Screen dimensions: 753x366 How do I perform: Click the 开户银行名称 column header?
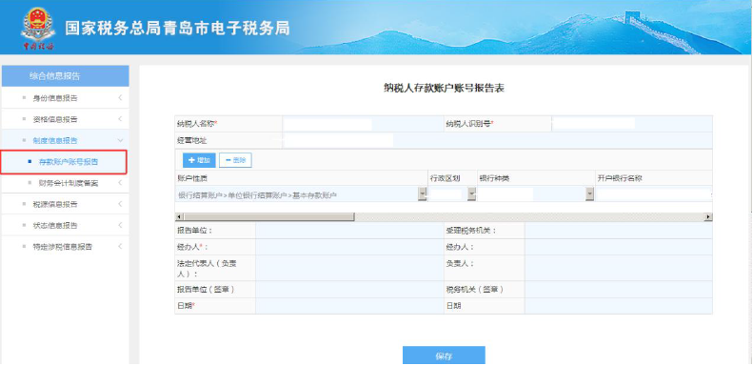click(654, 178)
